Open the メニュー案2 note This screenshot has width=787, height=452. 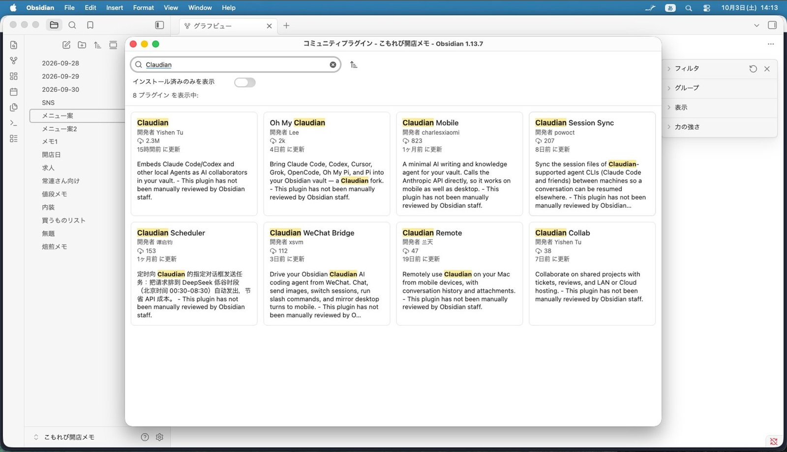pos(60,129)
